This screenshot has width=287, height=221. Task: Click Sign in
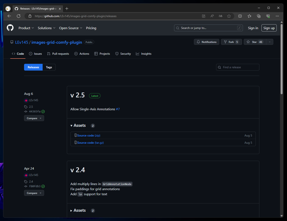click(x=253, y=28)
